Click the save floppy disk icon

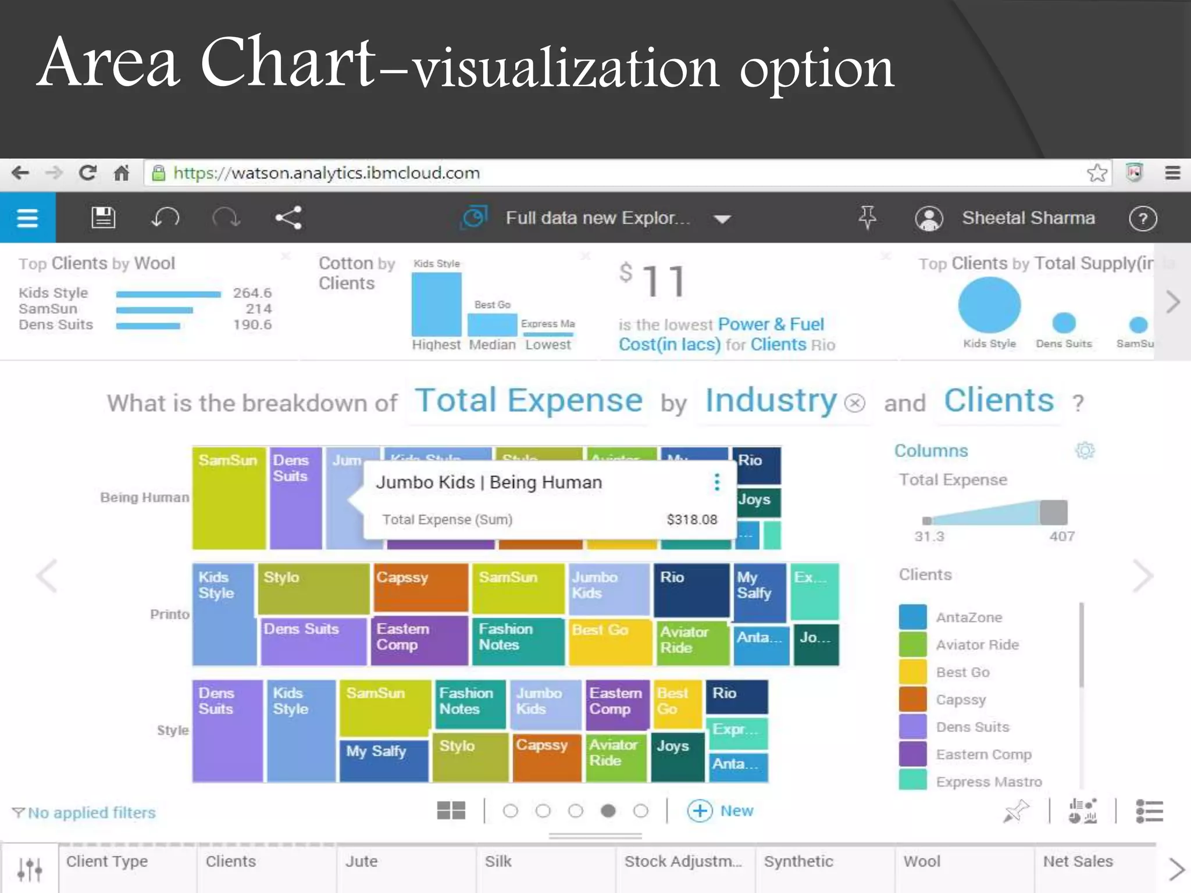pyautogui.click(x=103, y=218)
